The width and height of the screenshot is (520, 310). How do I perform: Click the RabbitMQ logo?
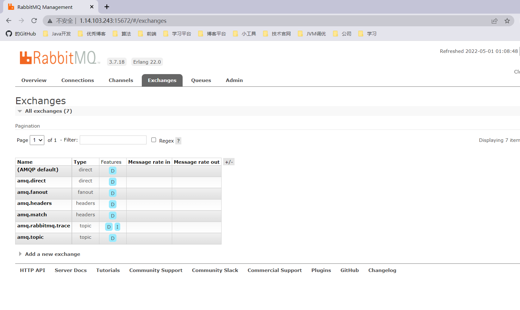59,58
